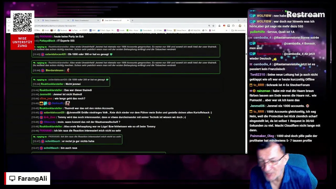Open the TH bookmark

tap(204, 30)
